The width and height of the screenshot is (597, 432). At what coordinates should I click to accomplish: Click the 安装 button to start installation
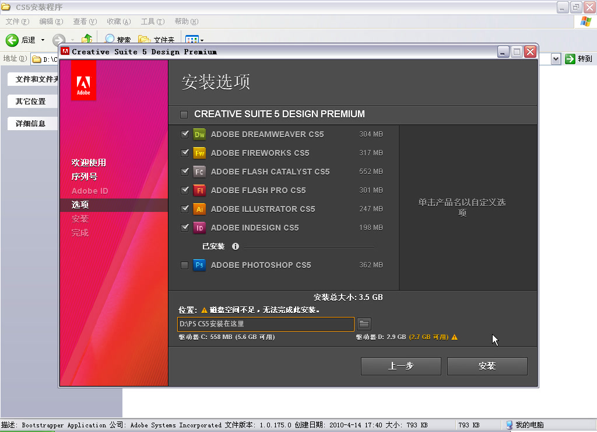[487, 366]
